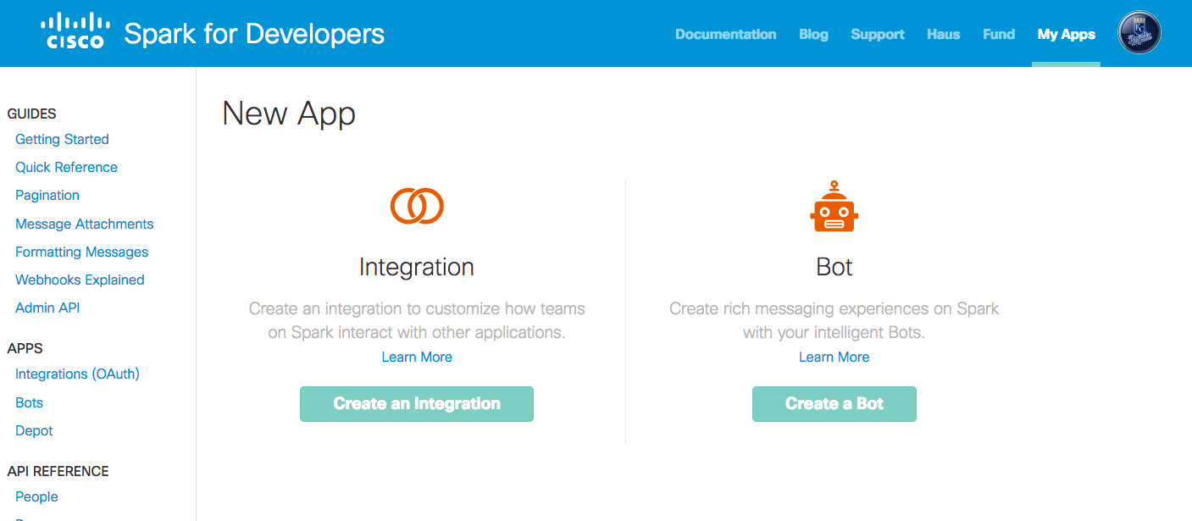The width and height of the screenshot is (1192, 521).
Task: Click the GUIDES section label
Action: click(x=31, y=114)
